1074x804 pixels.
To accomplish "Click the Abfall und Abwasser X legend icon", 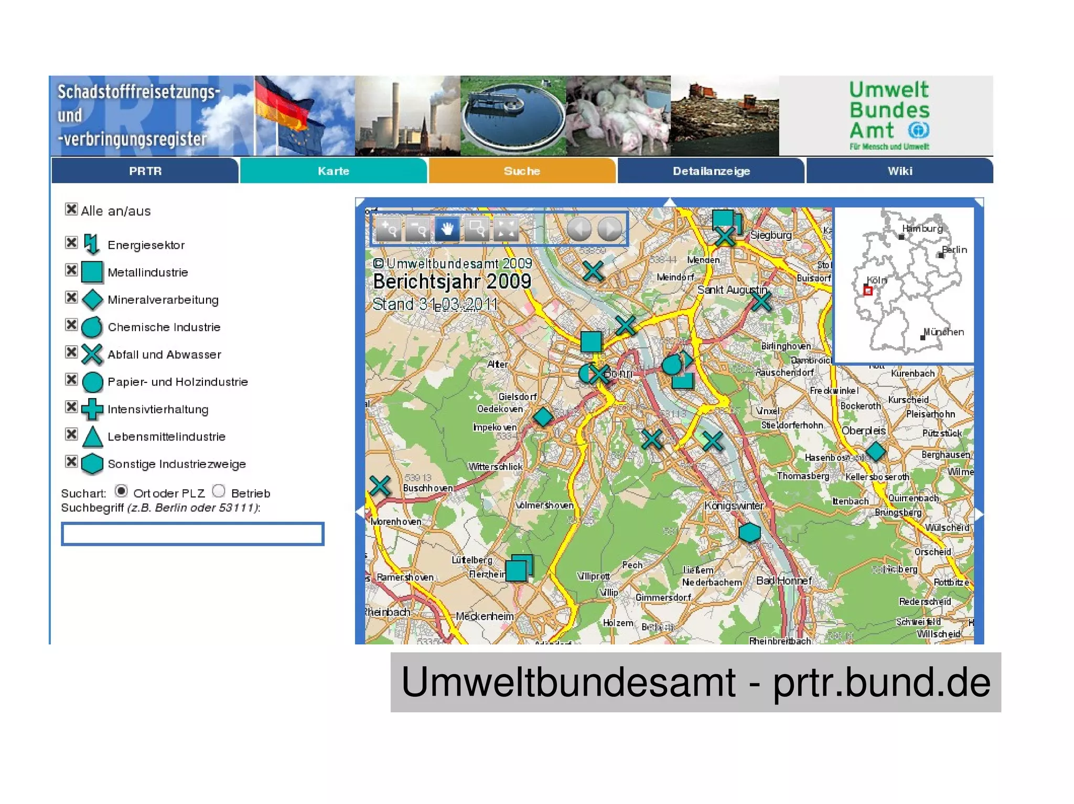I will [92, 355].
